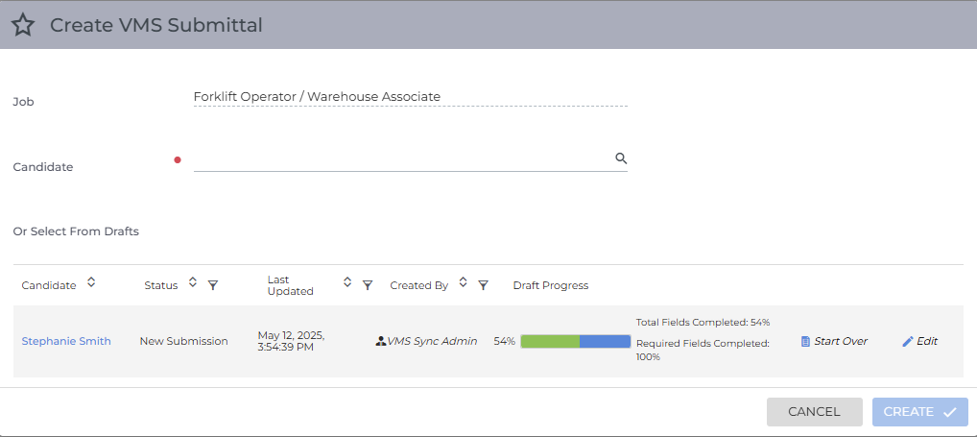
Task: Open the Created By column filter icon
Action: (483, 285)
